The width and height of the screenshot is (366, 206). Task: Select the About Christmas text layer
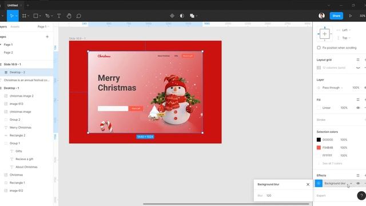pos(26,167)
